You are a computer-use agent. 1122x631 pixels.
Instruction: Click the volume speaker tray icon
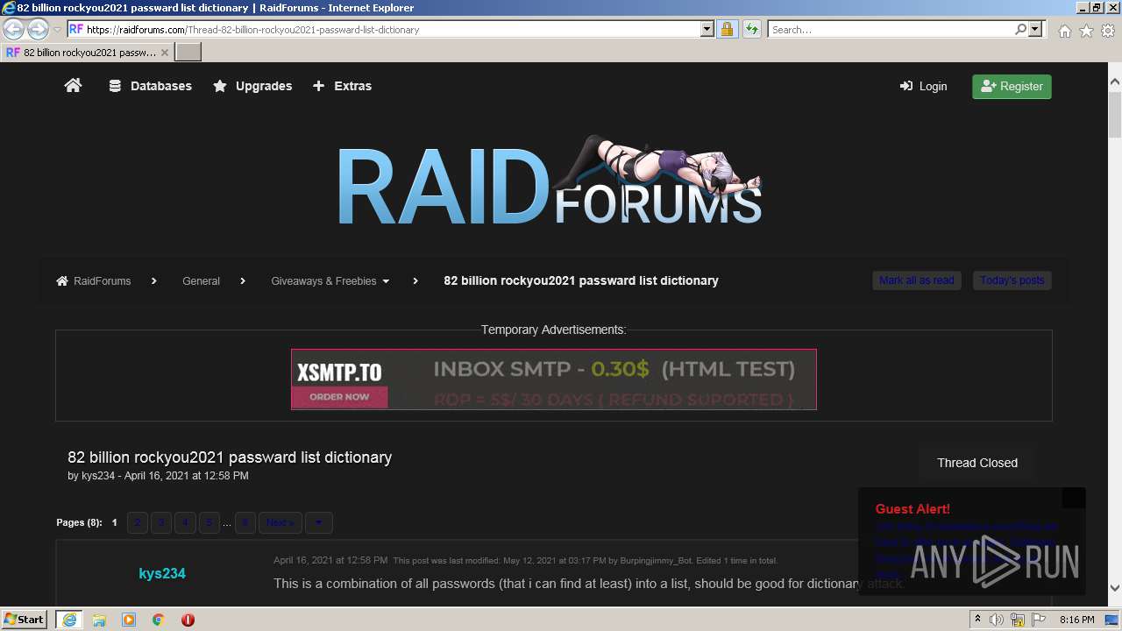tap(997, 620)
